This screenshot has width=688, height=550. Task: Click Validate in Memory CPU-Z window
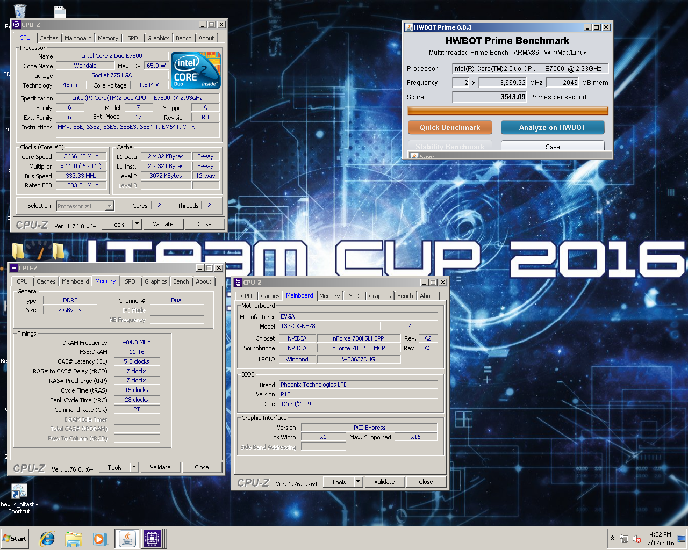(x=160, y=467)
